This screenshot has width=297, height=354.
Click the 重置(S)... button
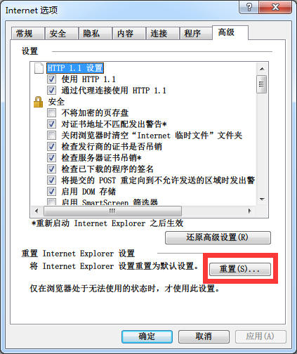[x=240, y=269]
